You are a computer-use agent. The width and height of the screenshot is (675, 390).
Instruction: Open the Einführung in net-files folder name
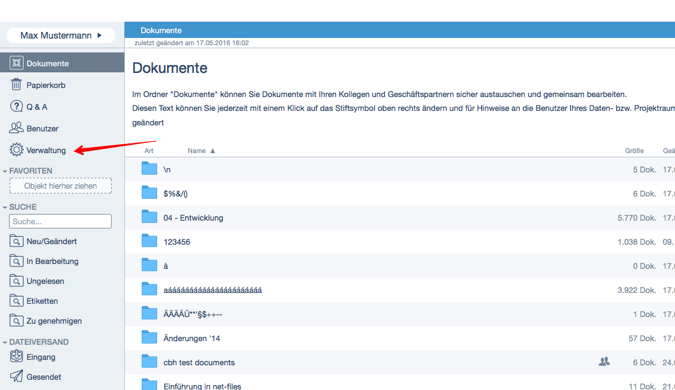click(x=202, y=386)
